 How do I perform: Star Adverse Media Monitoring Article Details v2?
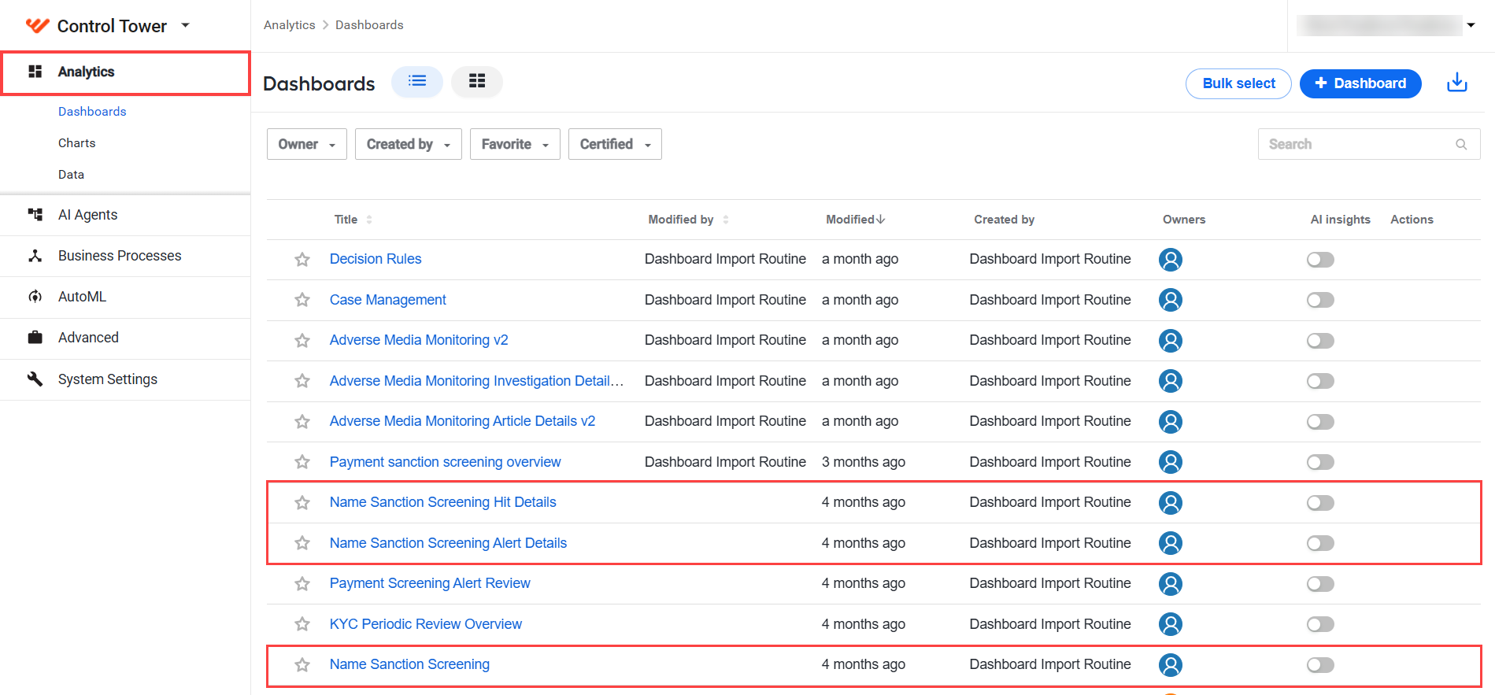(302, 422)
